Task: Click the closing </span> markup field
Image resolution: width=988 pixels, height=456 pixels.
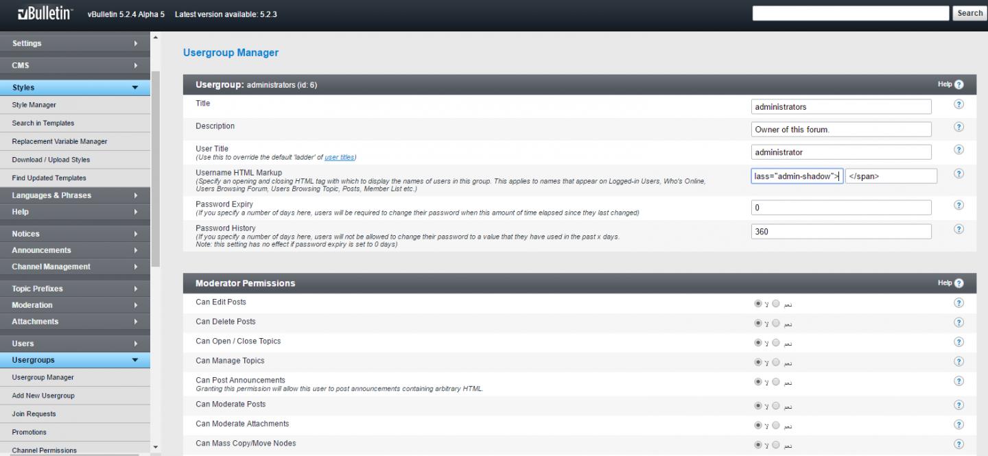Action: click(x=891, y=176)
